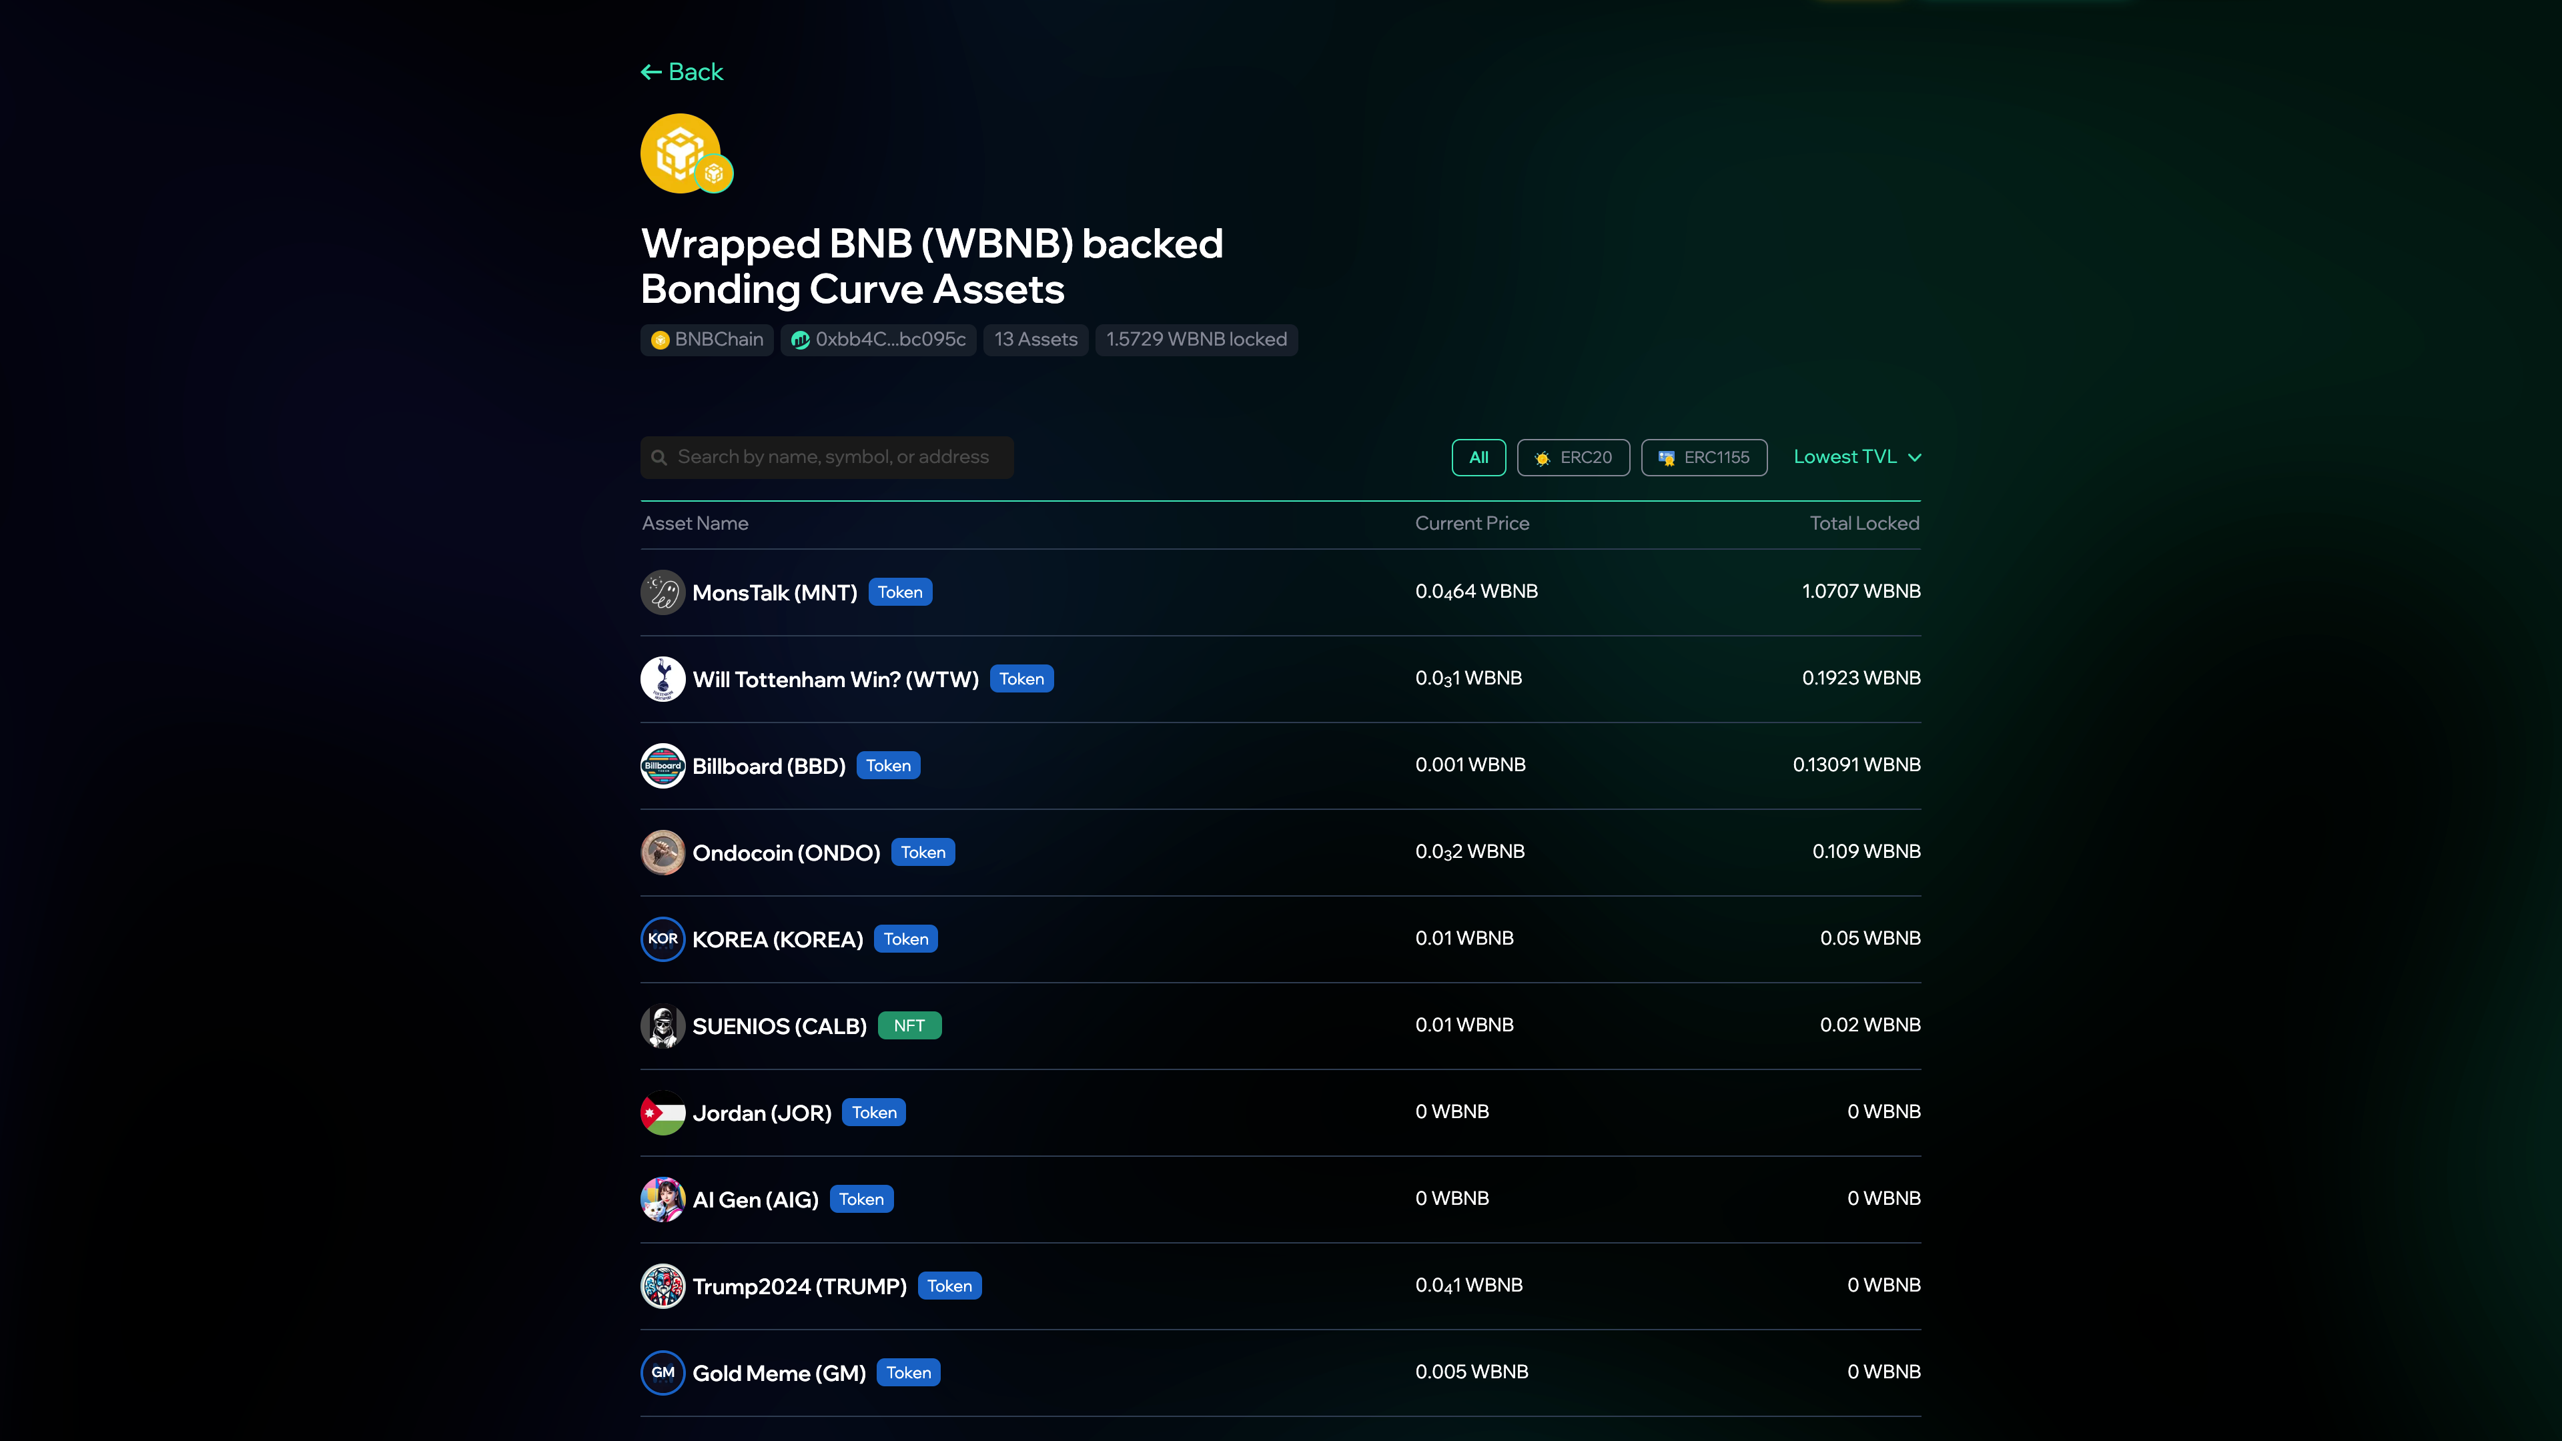Toggle the All assets filter
Image resolution: width=2562 pixels, height=1441 pixels.
(x=1479, y=458)
